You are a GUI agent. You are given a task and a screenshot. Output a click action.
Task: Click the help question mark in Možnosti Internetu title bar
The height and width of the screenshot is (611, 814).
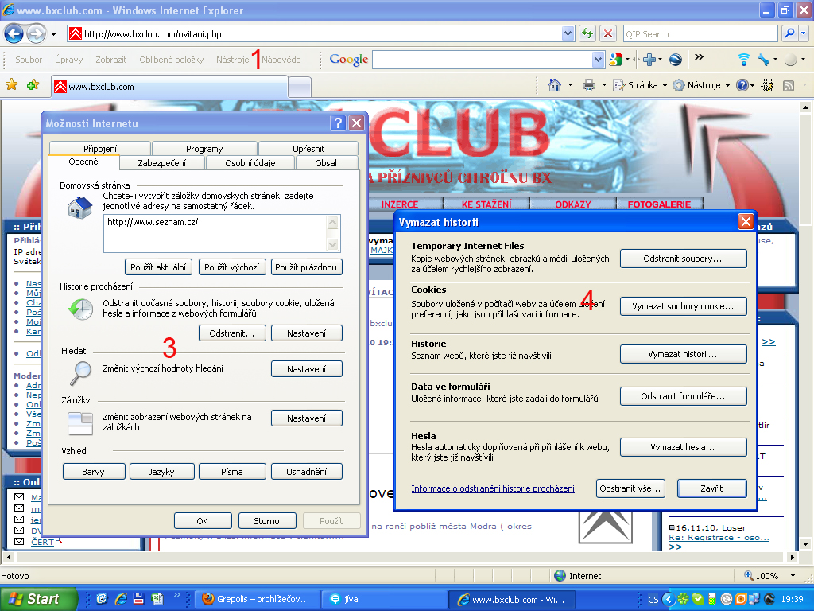click(338, 123)
